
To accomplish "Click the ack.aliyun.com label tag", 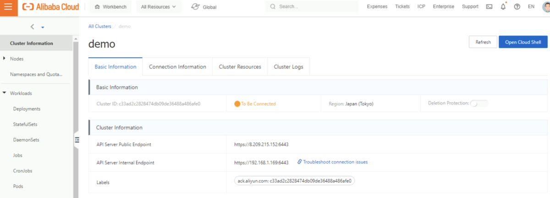I will (294, 181).
